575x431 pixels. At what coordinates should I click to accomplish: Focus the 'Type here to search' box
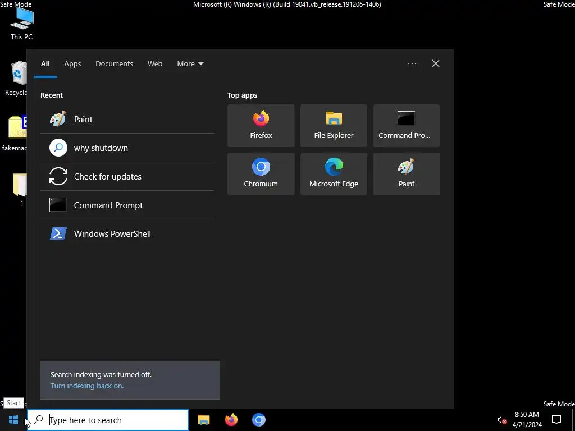pos(108,420)
